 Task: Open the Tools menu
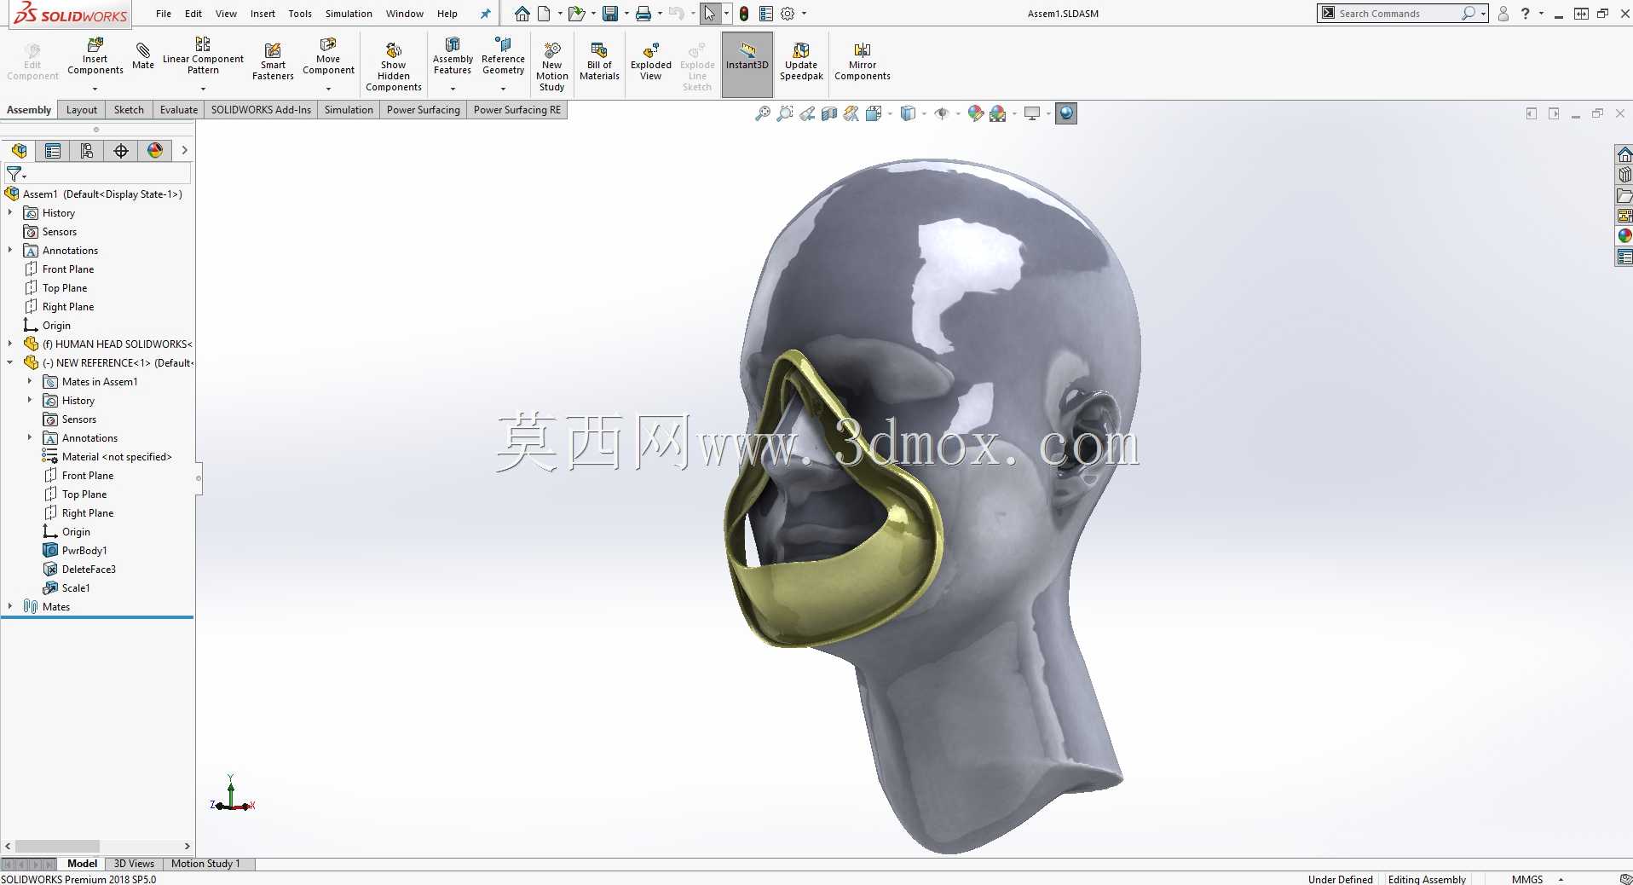click(300, 14)
